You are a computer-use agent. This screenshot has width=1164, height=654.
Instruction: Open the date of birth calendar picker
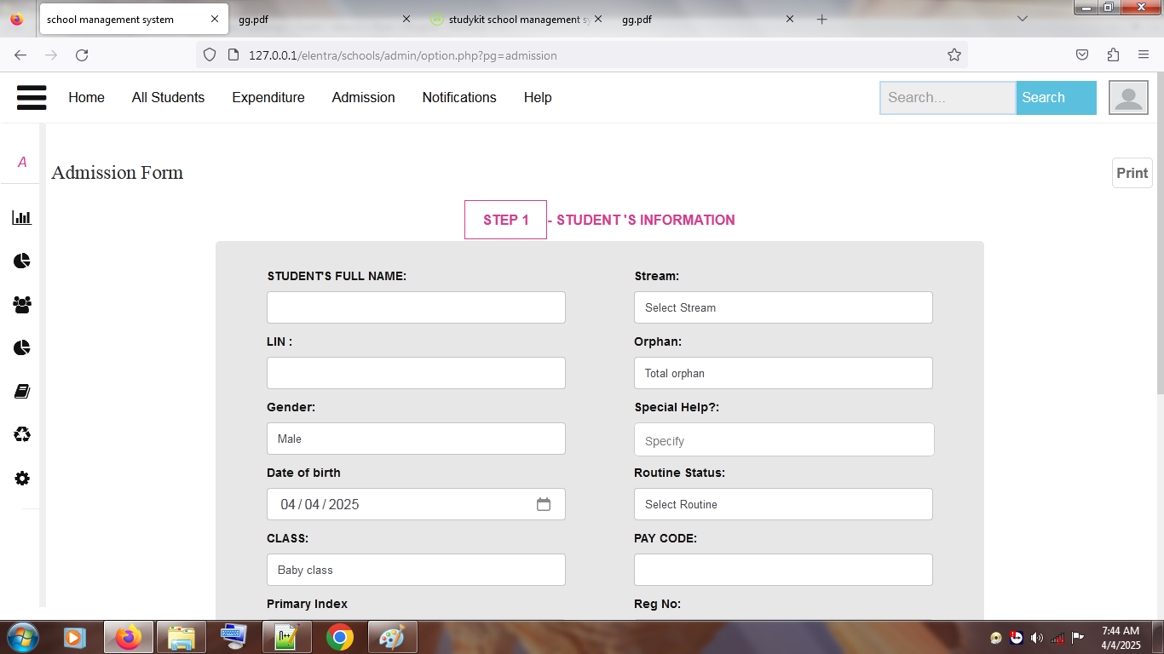point(544,504)
